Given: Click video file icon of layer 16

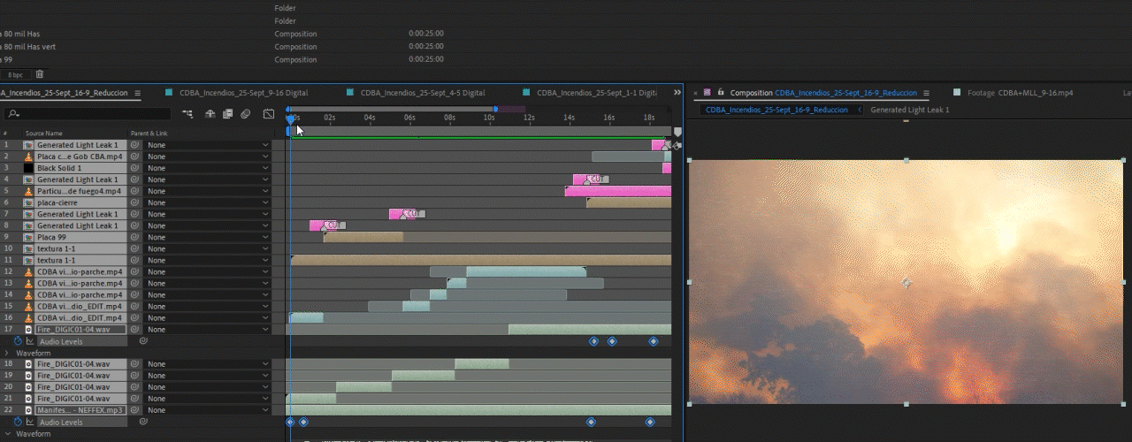Looking at the screenshot, I should click(28, 317).
